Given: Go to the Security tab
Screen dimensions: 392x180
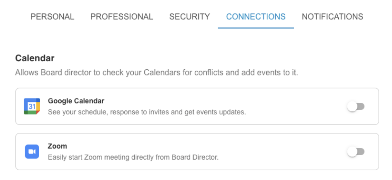Looking at the screenshot, I should click(189, 17).
